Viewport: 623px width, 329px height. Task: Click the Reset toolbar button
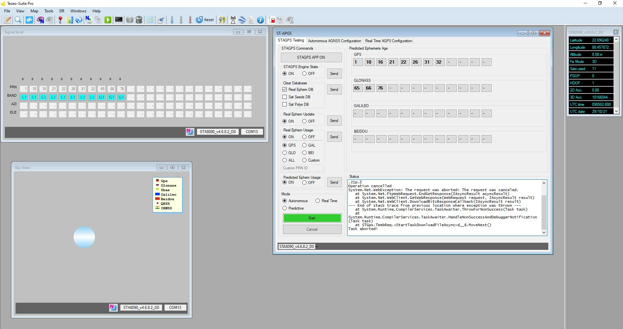205,20
